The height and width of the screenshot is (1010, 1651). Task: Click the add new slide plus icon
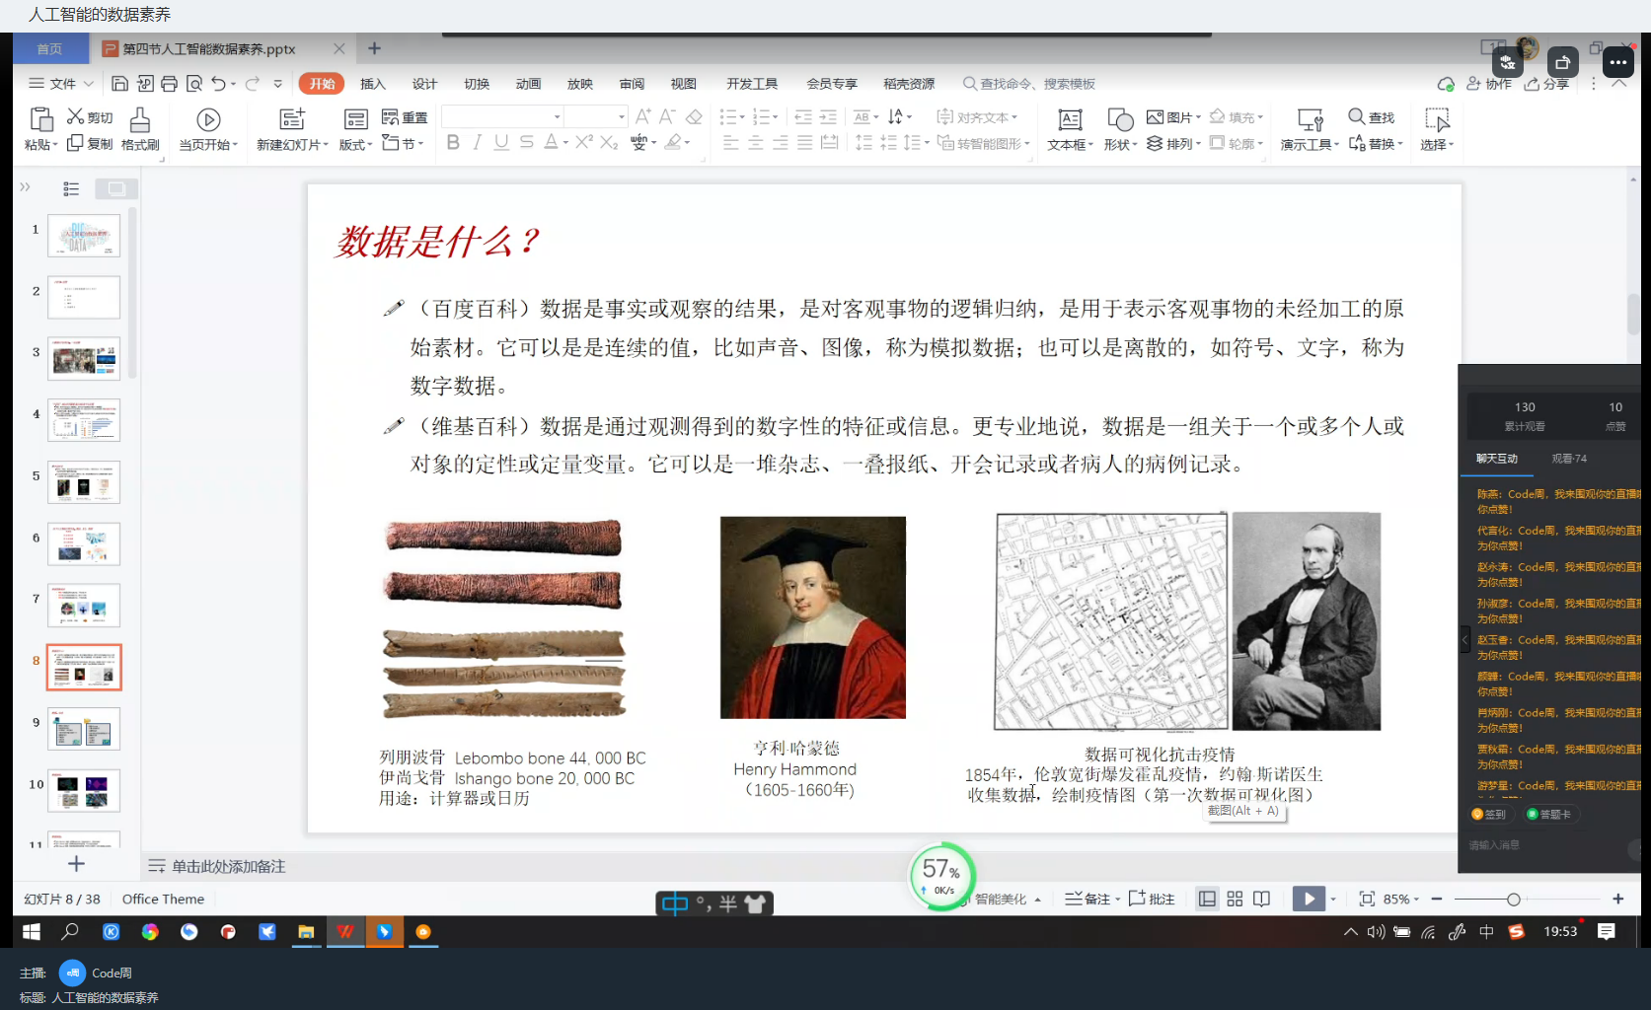(x=76, y=864)
